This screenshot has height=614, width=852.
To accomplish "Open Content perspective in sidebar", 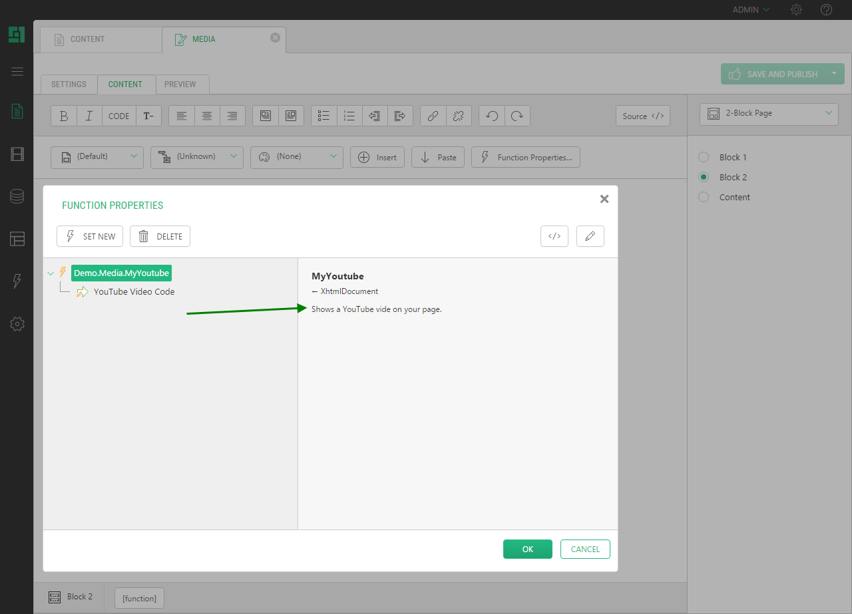I will pos(17,111).
